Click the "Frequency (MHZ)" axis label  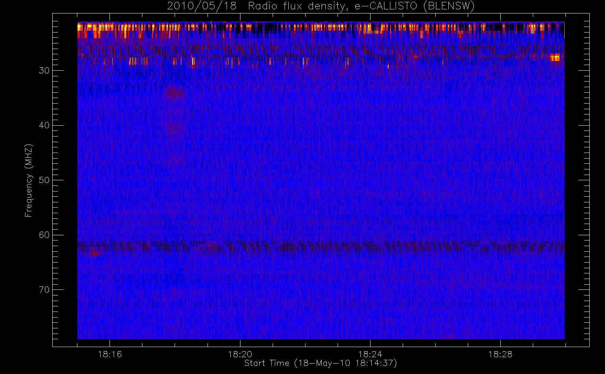point(29,180)
